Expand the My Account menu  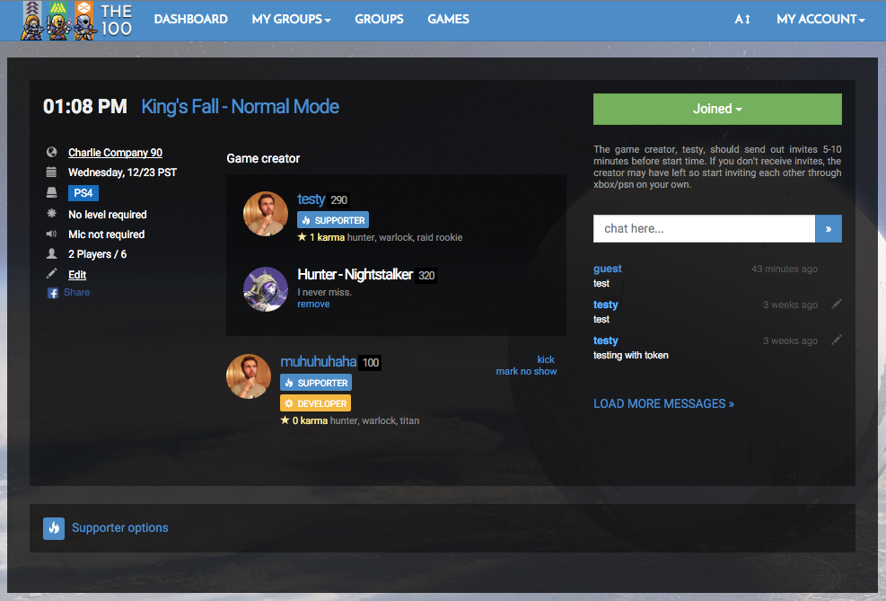[x=820, y=19]
